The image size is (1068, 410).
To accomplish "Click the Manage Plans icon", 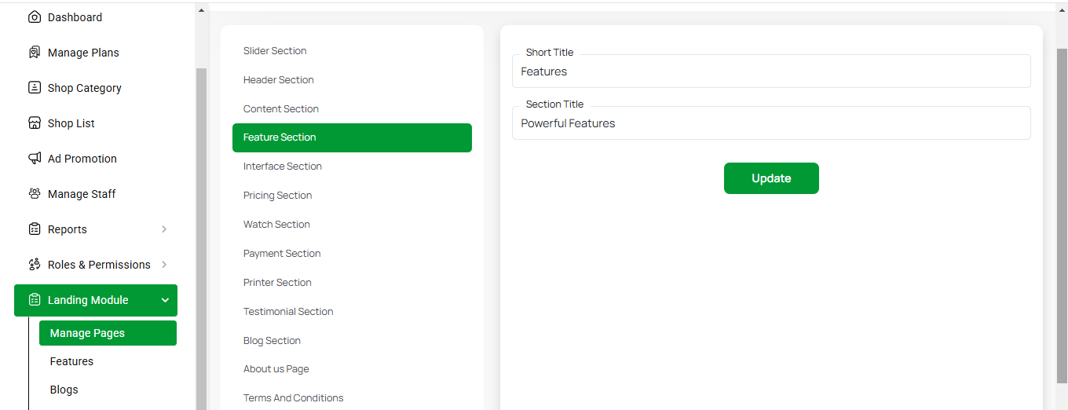I will coord(35,53).
